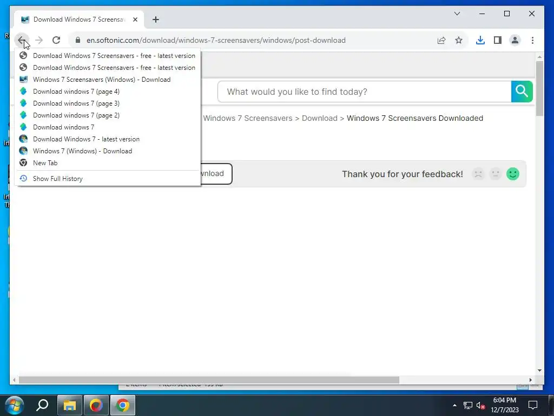Share this page using the share icon

(441, 40)
